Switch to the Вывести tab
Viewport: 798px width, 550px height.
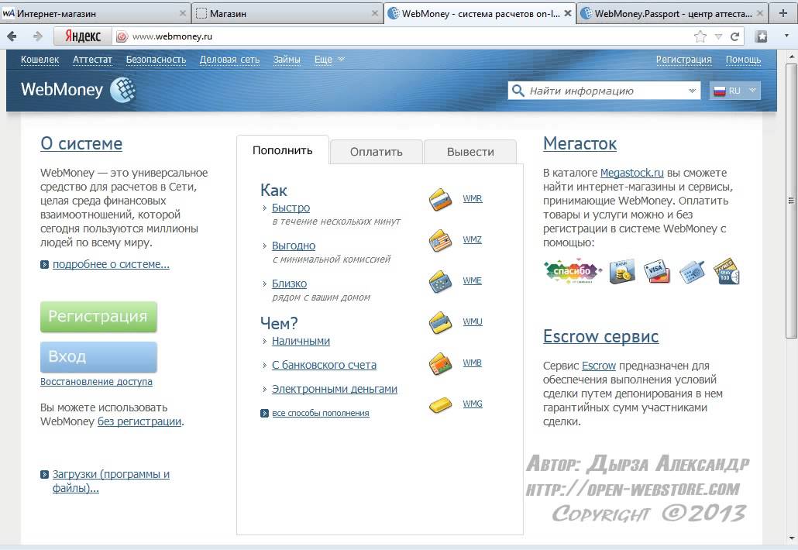pos(470,152)
